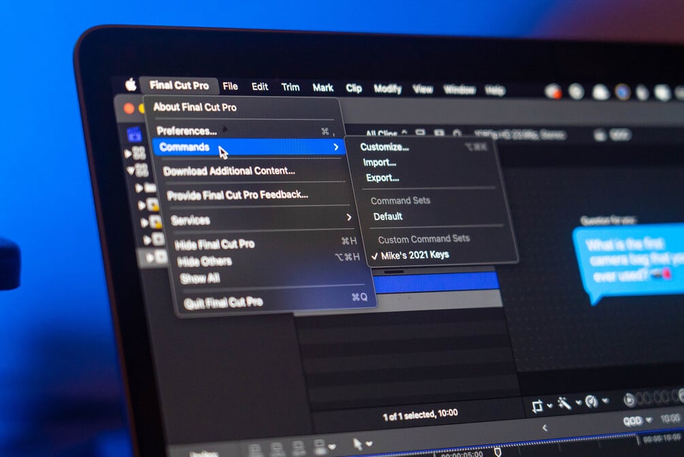Click the browser search magnifier icon

point(457,133)
